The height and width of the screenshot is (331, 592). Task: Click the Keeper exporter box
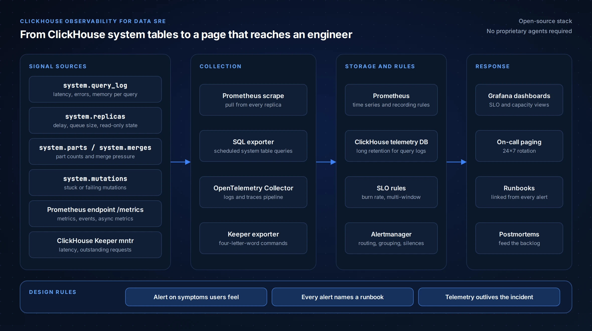(253, 238)
